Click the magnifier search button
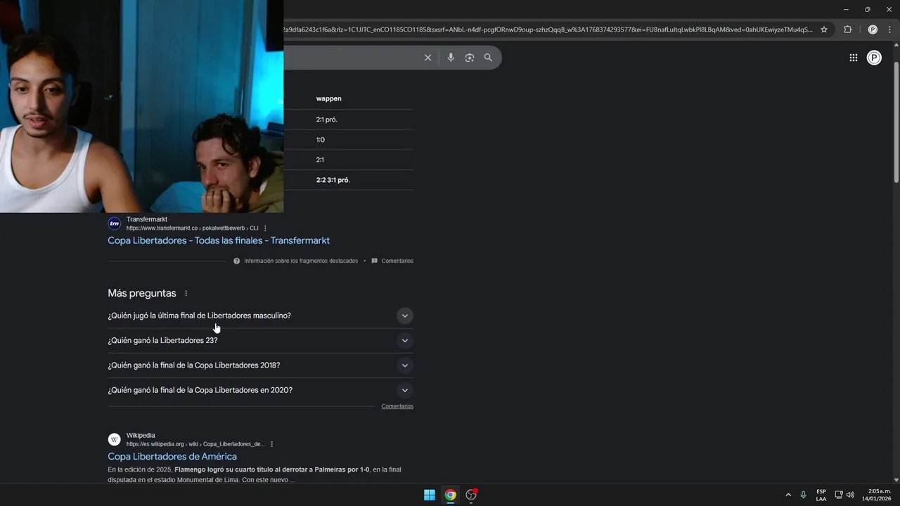Viewport: 900px width, 506px height. click(488, 58)
